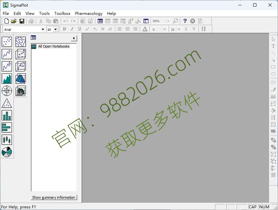Click the notebook icon above the tree

point(33,38)
